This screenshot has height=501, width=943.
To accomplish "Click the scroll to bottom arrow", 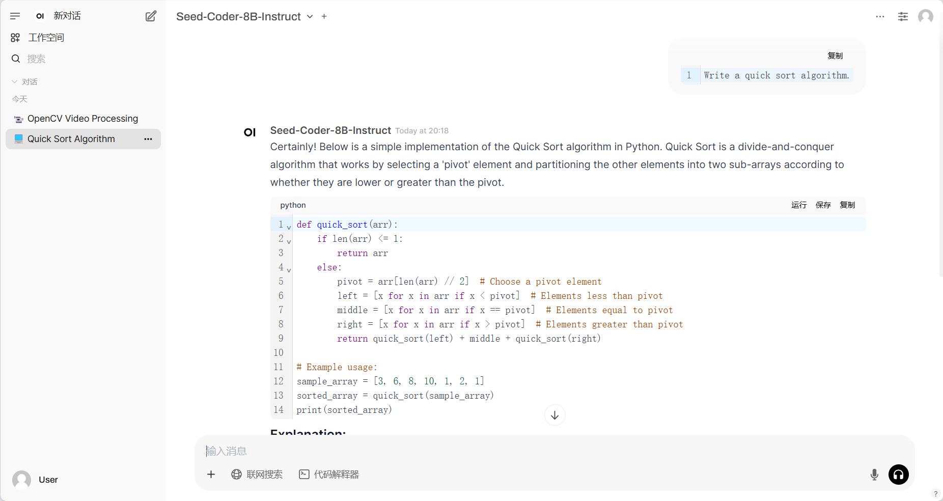I will (554, 415).
